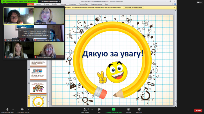Image resolution: width=204 pixels, height=114 pixels.
Task: Click muted mic icon on Оксана Кузнецова tile
Action: tap(35, 57)
